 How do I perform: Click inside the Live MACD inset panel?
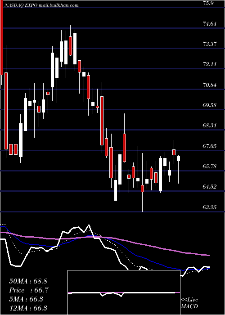click(x=124, y=292)
